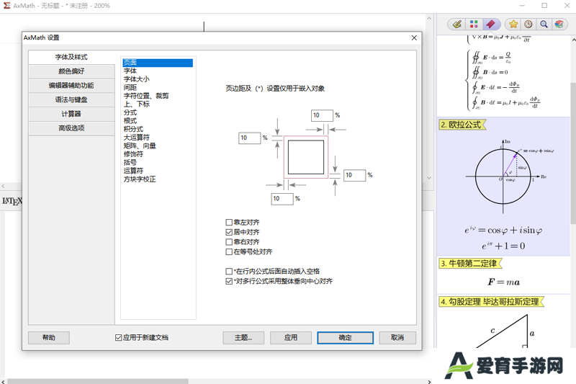Click the editor horizontal scrollbar thumb

(x=98, y=381)
